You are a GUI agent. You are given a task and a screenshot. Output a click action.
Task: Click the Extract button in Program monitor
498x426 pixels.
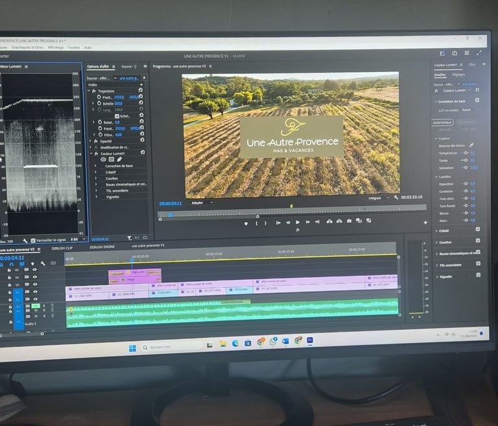click(339, 221)
